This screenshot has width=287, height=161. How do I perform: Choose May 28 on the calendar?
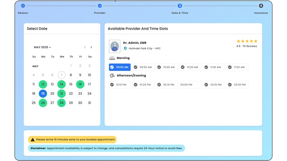(61, 103)
